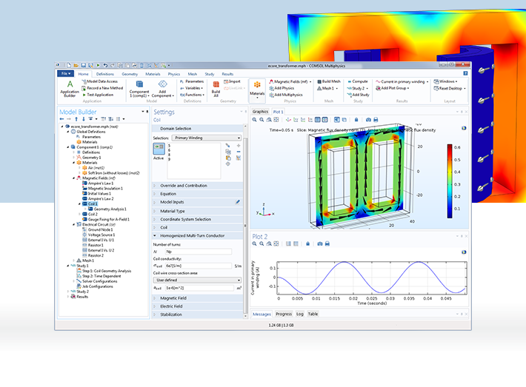Click Model Builder back arrow
This screenshot has width=526, height=387.
tap(61, 119)
